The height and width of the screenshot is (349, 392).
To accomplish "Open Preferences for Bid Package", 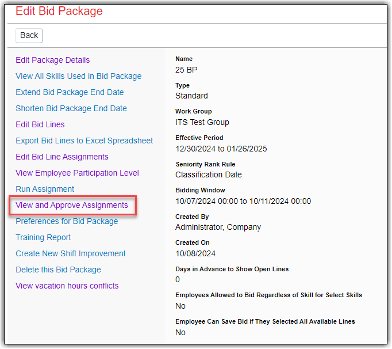I will 67,221.
